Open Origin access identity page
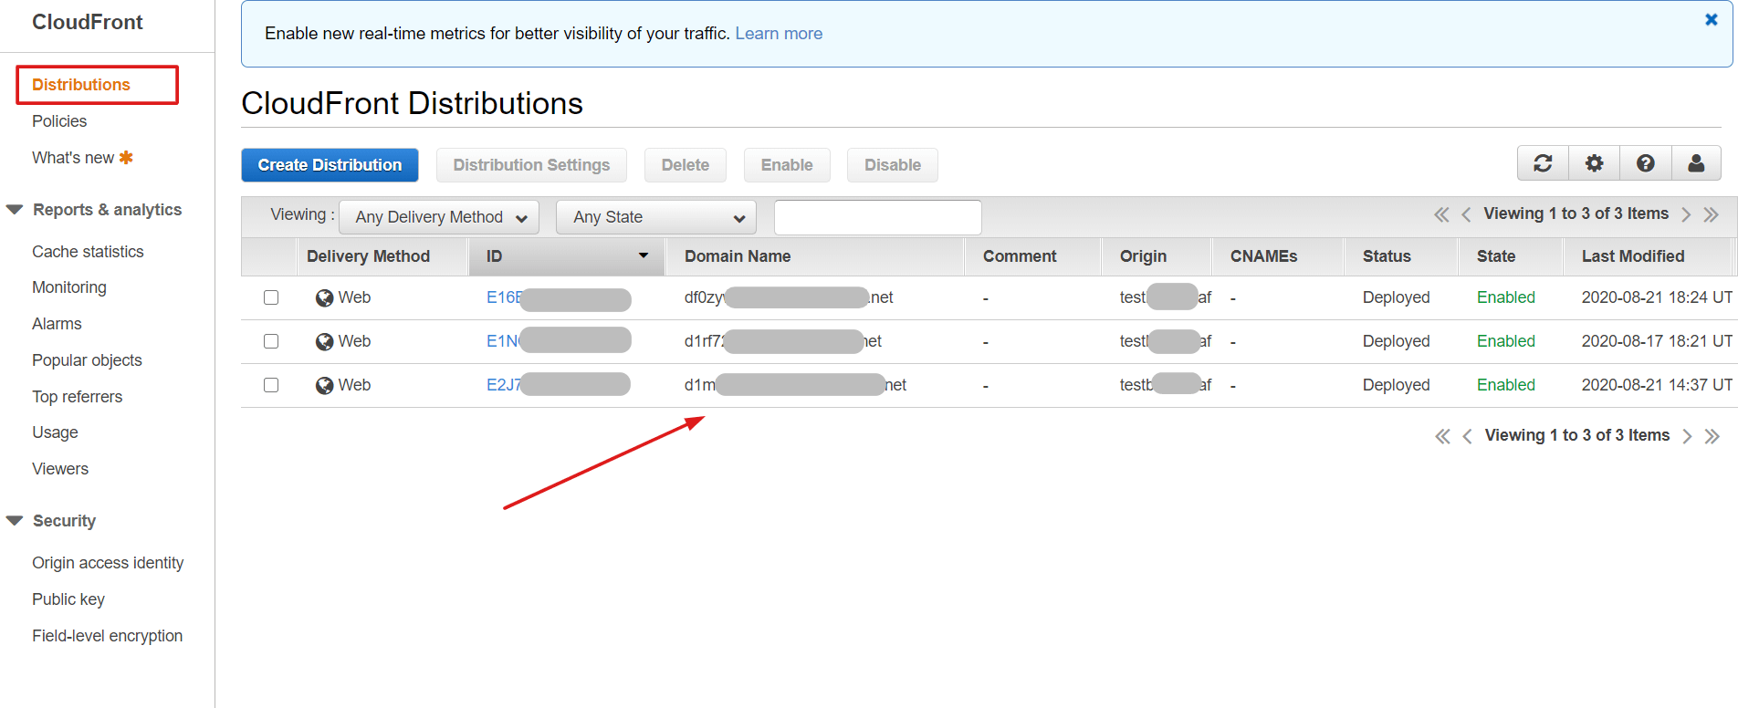 click(108, 563)
